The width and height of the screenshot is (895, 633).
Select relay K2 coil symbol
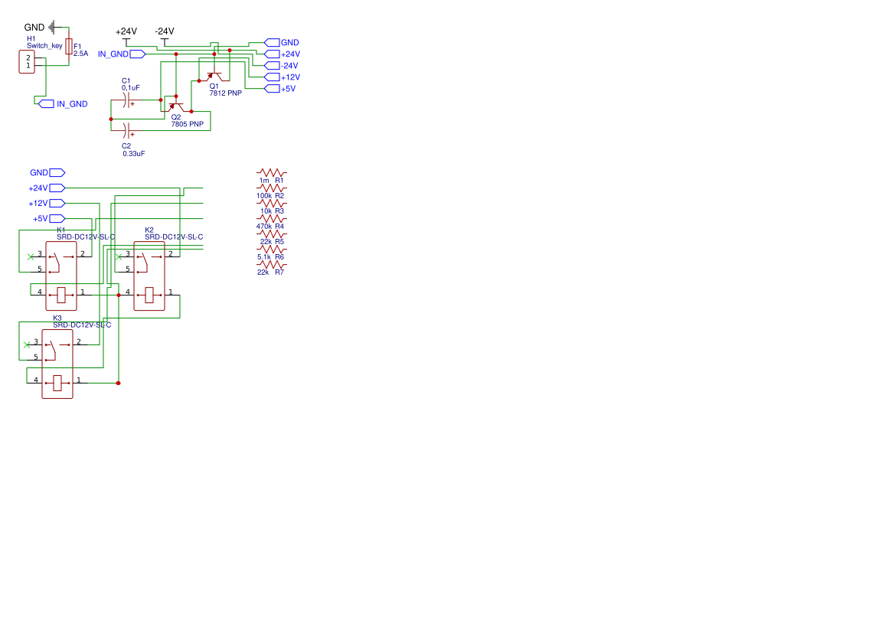coord(149,295)
